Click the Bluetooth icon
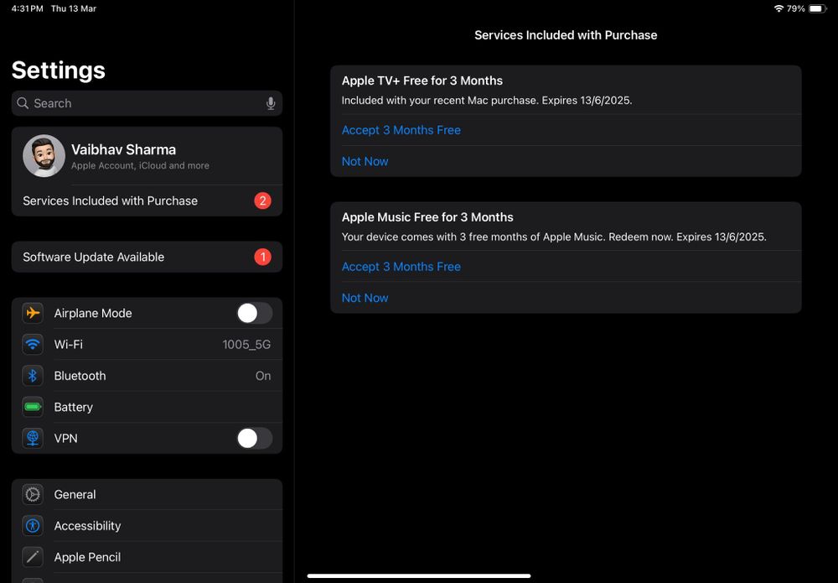 [x=33, y=376]
